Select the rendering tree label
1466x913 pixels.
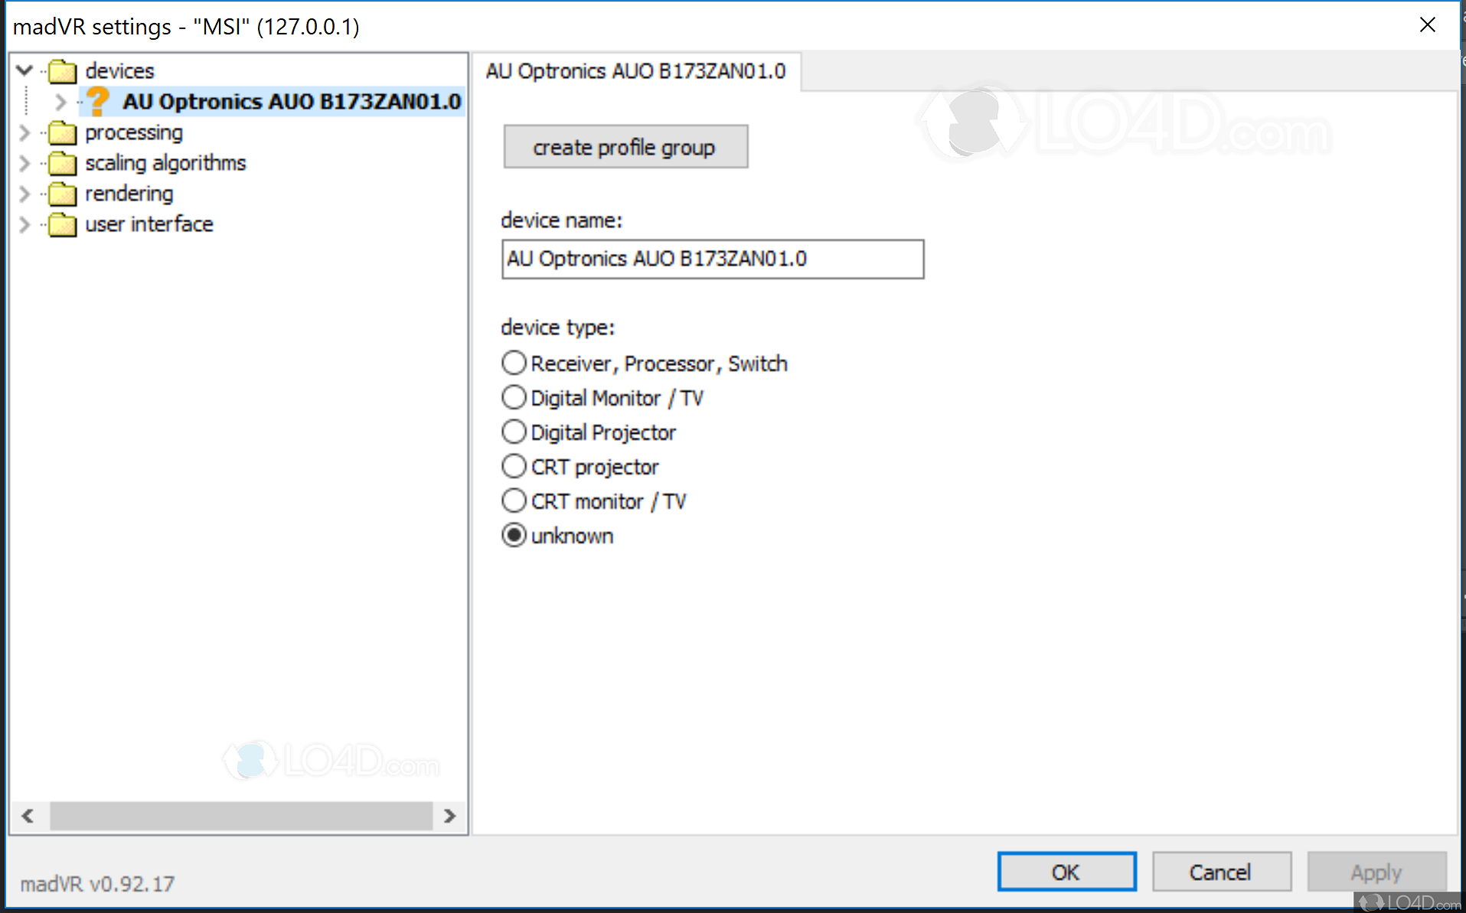tap(129, 194)
